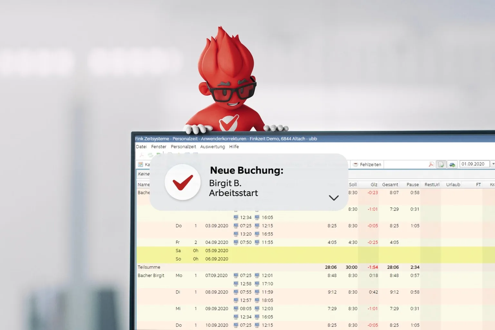
Task: Open the Personalzeit menu
Action: pos(183,147)
